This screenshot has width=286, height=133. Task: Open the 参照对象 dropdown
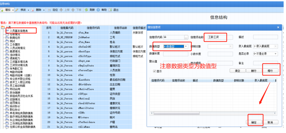pyautogui.click(x=231, y=46)
